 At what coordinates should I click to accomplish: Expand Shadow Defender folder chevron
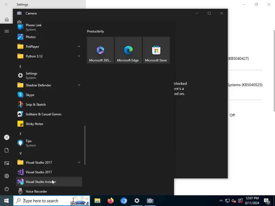79,85
